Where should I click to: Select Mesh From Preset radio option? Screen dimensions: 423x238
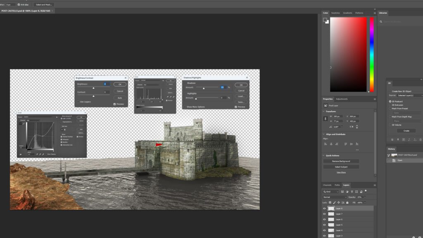point(390,109)
